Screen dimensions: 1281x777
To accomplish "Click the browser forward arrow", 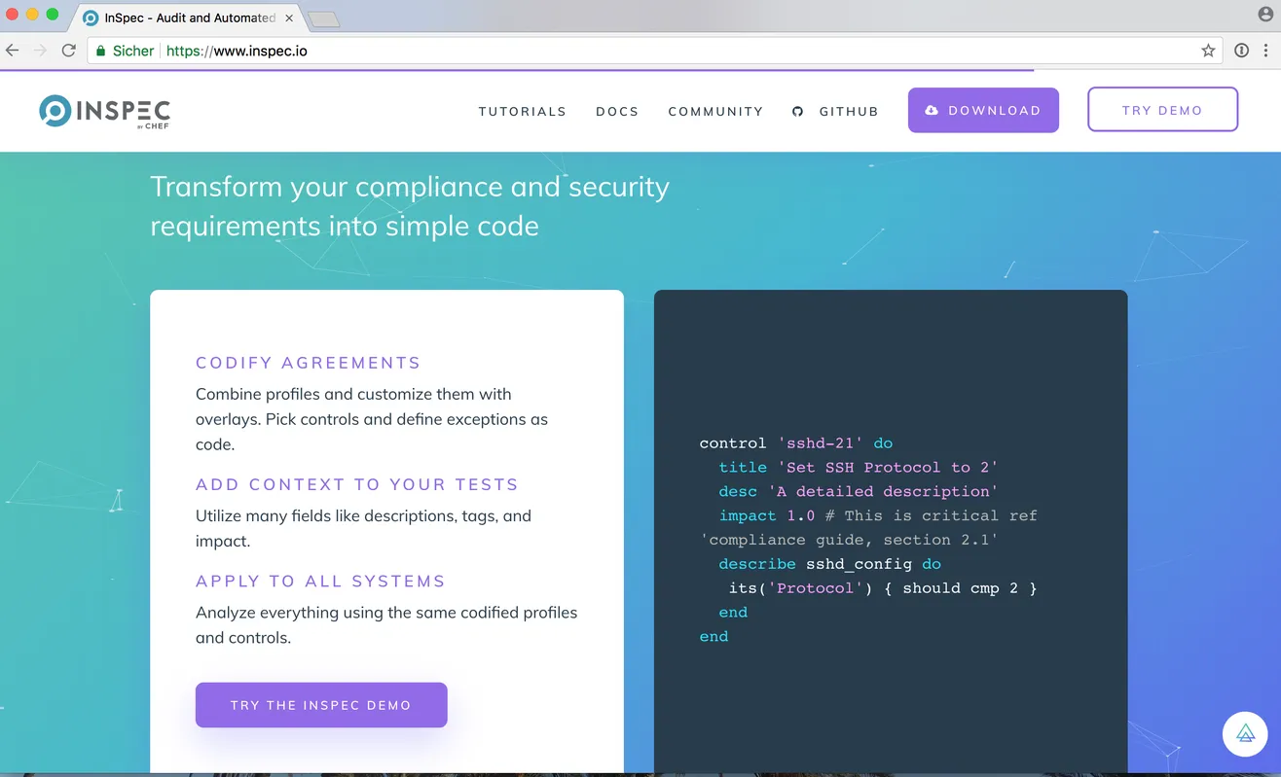I will coord(40,51).
